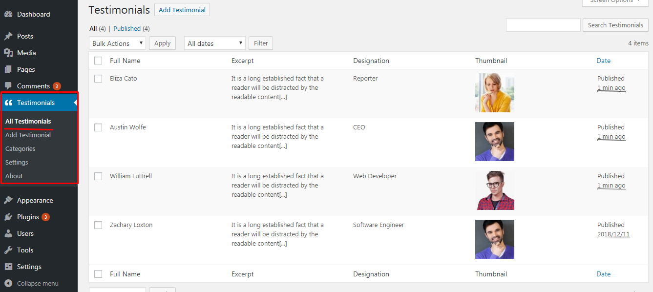Open Posts in the sidebar
The height and width of the screenshot is (292, 653).
pos(25,36)
